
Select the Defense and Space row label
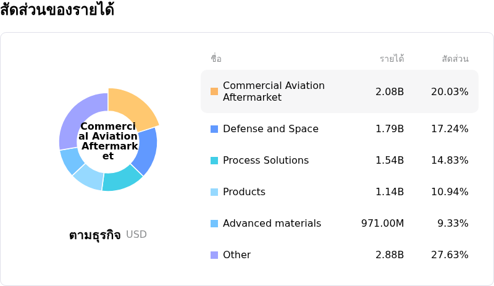click(x=270, y=129)
